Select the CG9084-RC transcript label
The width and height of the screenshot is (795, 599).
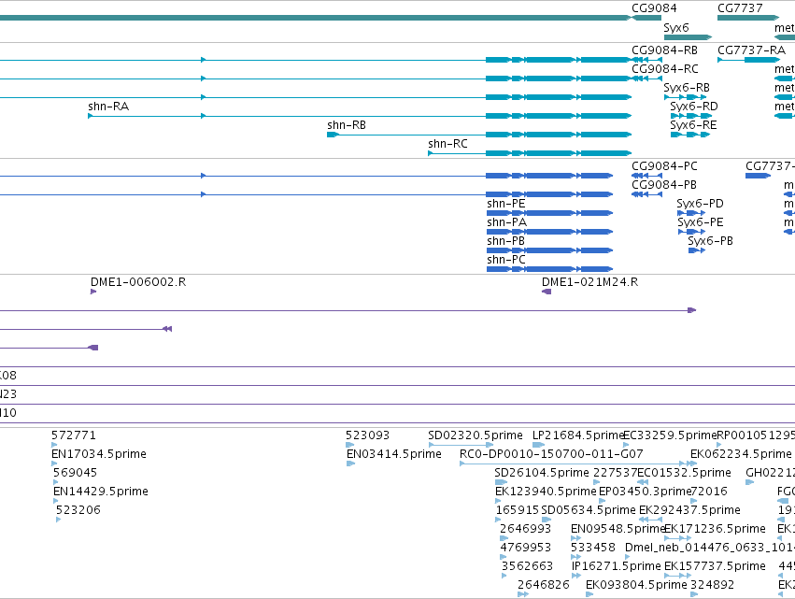tap(665, 69)
